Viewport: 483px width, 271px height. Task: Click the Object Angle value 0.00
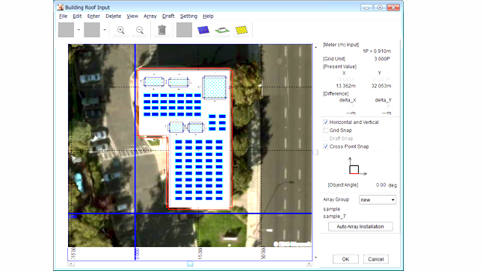(x=381, y=185)
